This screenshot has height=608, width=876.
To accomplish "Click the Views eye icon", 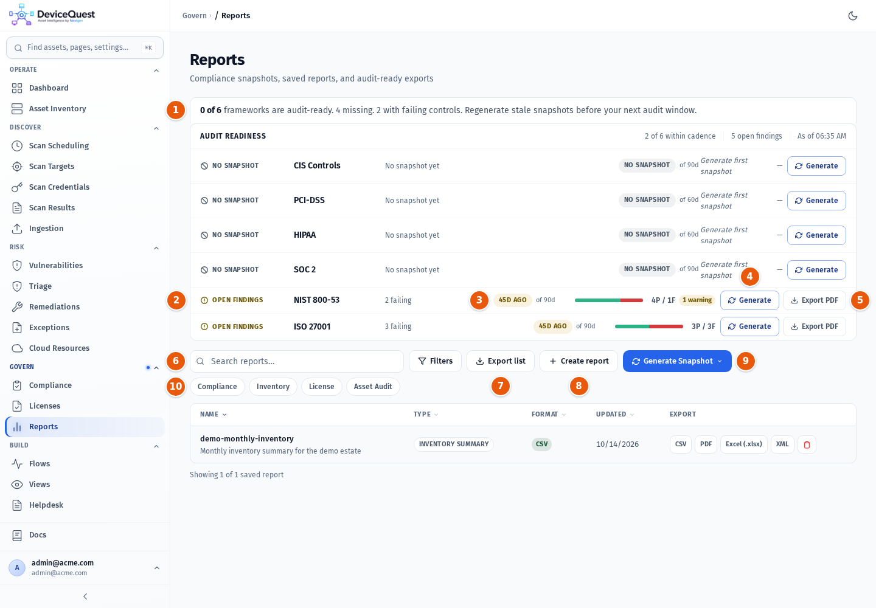I will point(17,485).
